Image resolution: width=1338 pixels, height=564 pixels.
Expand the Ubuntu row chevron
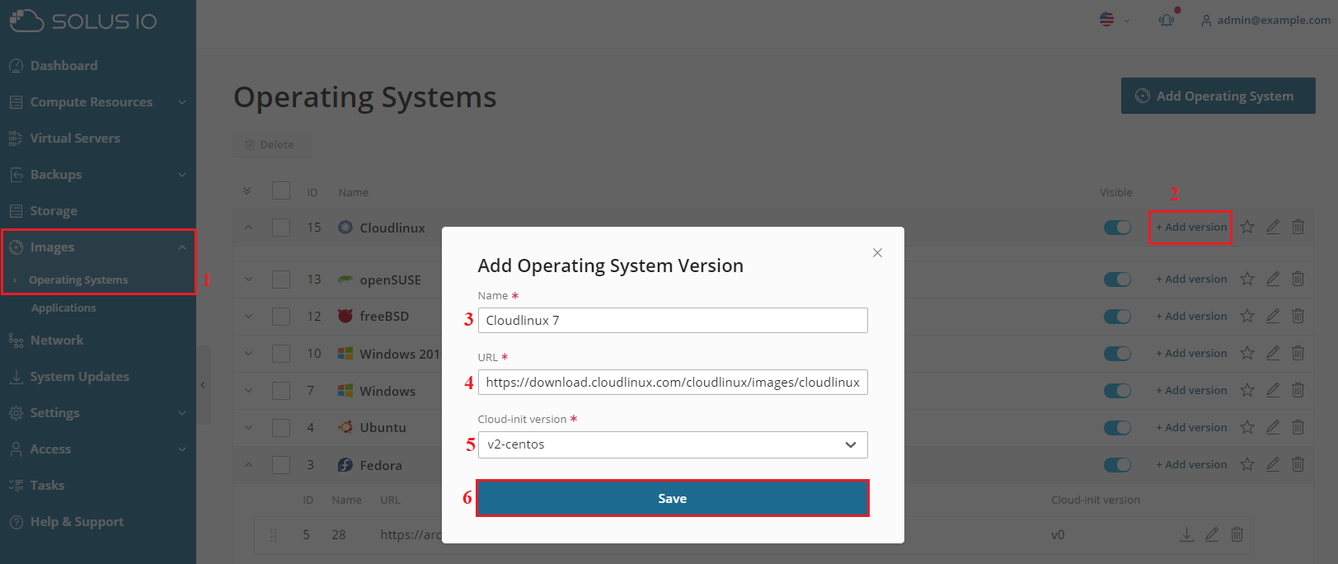tap(248, 428)
